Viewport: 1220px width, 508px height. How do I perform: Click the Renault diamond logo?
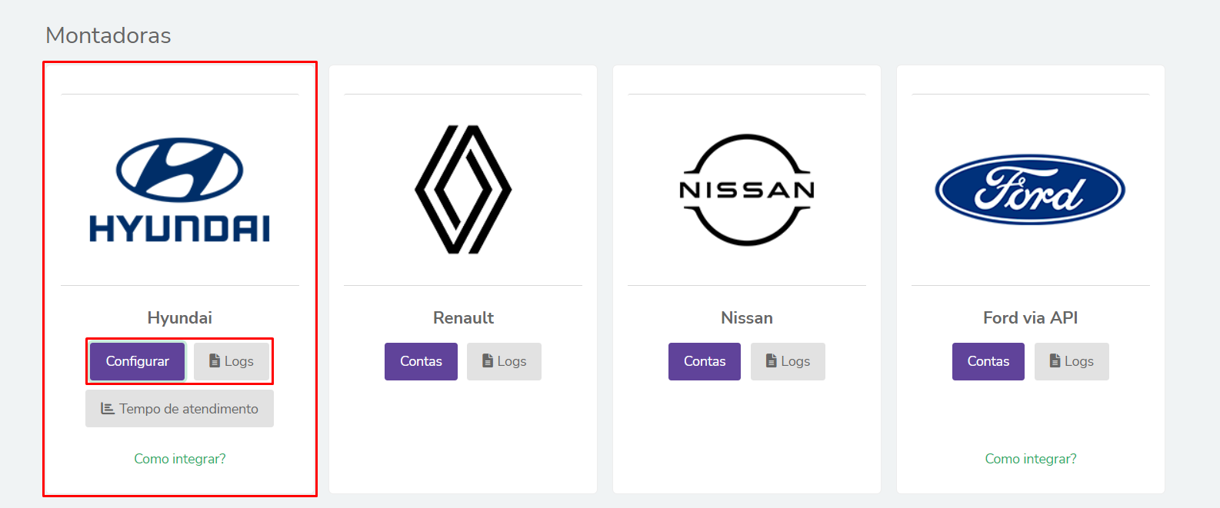point(463,190)
